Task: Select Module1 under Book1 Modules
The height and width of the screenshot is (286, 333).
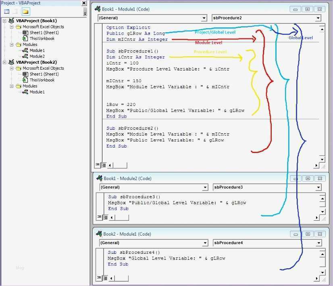Action: coord(37,50)
